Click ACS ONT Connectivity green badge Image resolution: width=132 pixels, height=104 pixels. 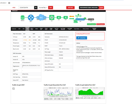(x=91, y=24)
